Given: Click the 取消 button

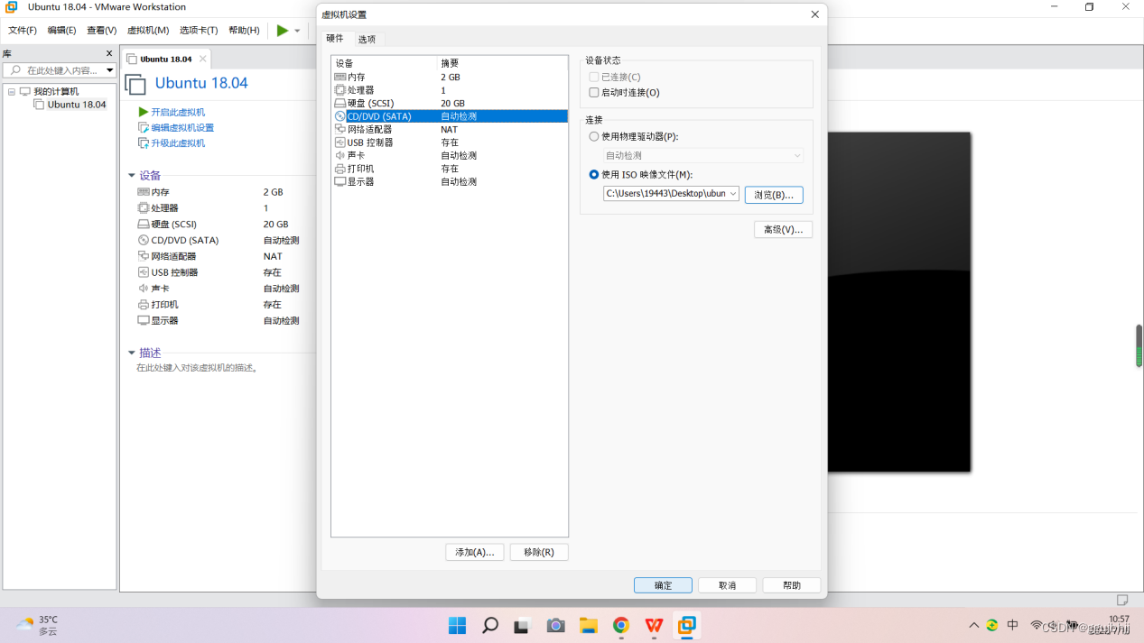Looking at the screenshot, I should 728,585.
